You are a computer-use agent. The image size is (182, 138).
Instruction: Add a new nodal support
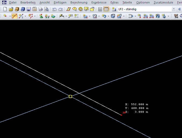[41, 16]
